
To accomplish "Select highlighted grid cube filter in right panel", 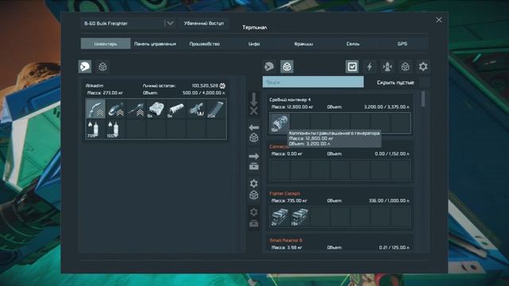I will coord(286,67).
